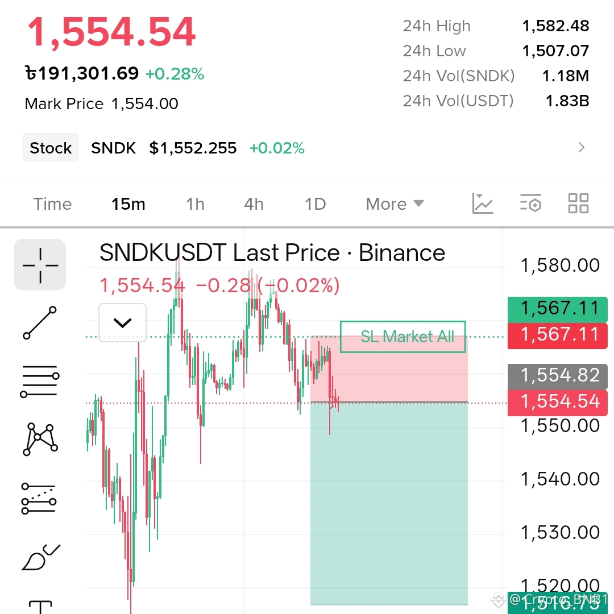Open SNDK stock details chevron
This screenshot has width=614, height=614.
(582, 148)
